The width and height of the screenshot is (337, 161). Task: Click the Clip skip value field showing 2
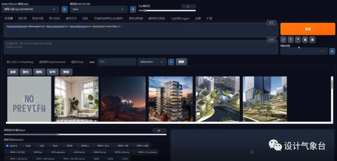tap(189, 7)
